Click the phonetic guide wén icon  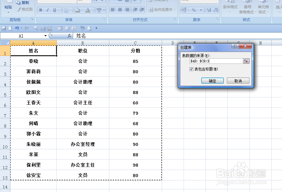tap(99, 10)
